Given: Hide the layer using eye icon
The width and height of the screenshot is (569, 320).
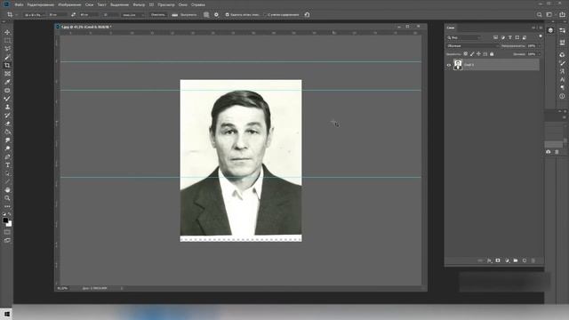Looking at the screenshot, I should click(x=448, y=65).
